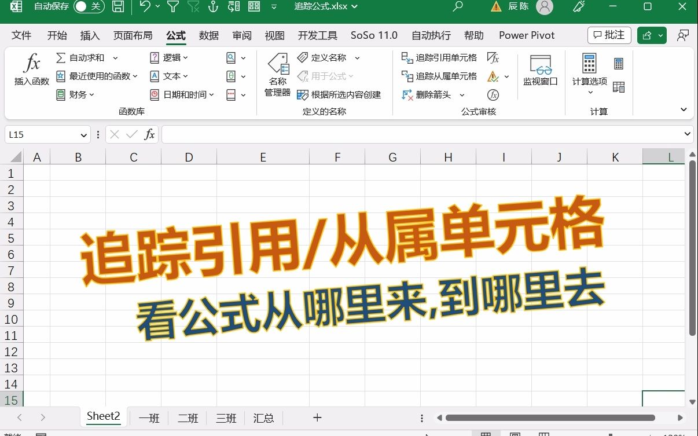Expand the Undo history dropdown arrow
The width and height of the screenshot is (698, 436).
tap(157, 7)
